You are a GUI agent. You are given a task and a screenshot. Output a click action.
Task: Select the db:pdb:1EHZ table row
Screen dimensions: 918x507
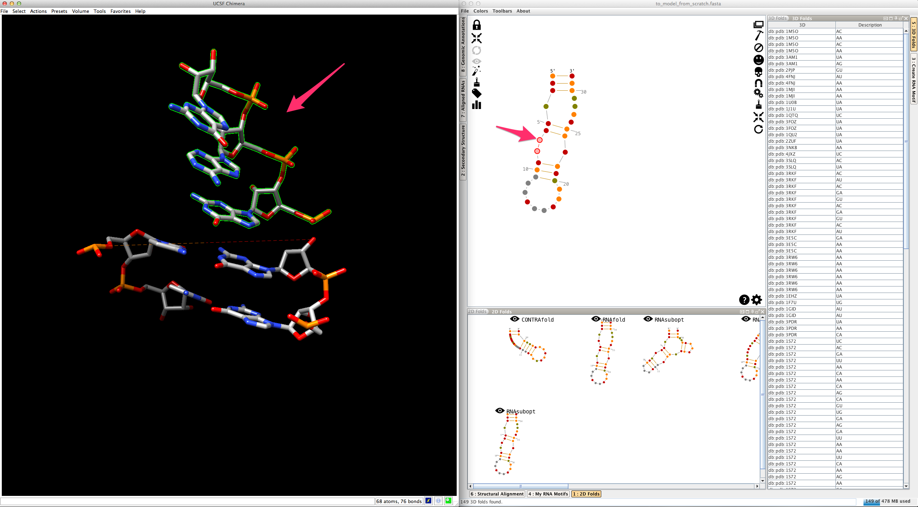[x=835, y=296]
